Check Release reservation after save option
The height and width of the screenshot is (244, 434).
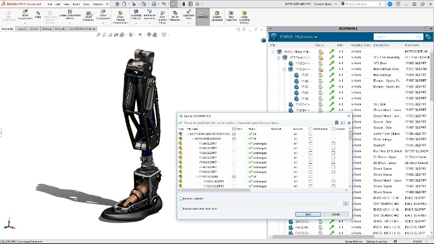point(181,207)
